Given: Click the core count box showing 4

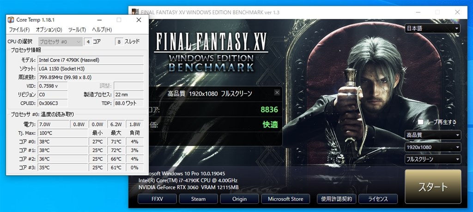Looking at the screenshot, I should pos(87,41).
